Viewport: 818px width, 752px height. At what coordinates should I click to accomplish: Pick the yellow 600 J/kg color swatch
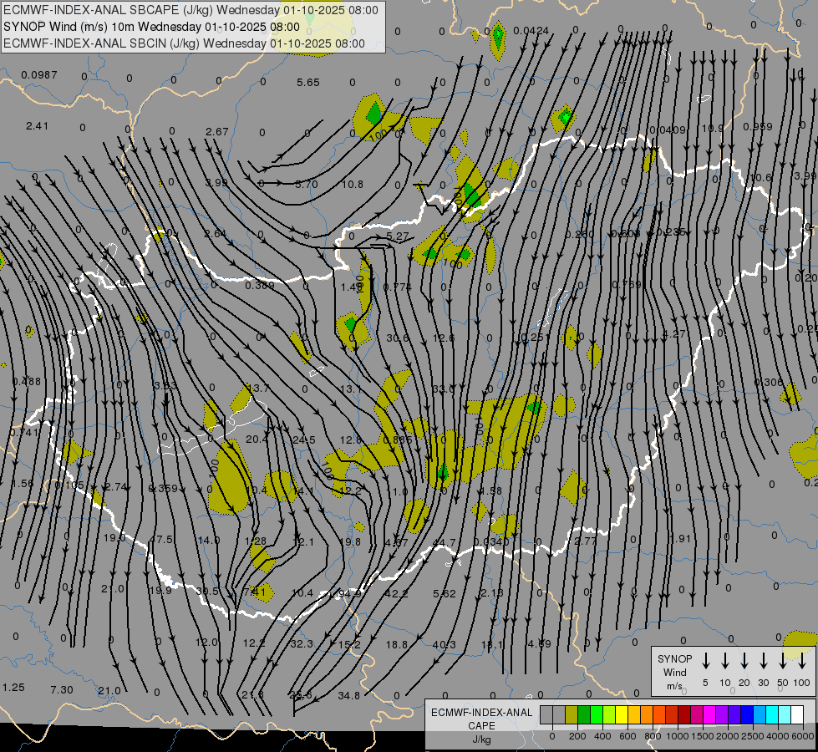[622, 714]
